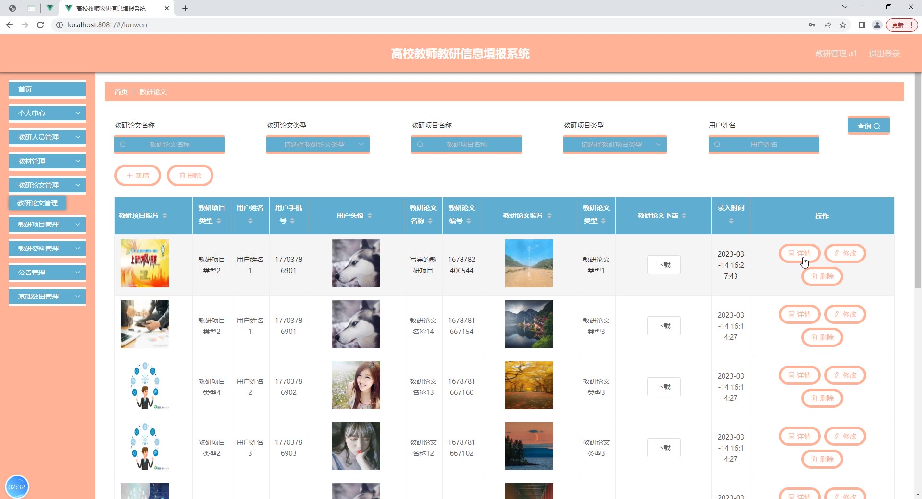Open autumn tree paper photo thumbnail
Image resolution: width=922 pixels, height=499 pixels.
(x=529, y=385)
